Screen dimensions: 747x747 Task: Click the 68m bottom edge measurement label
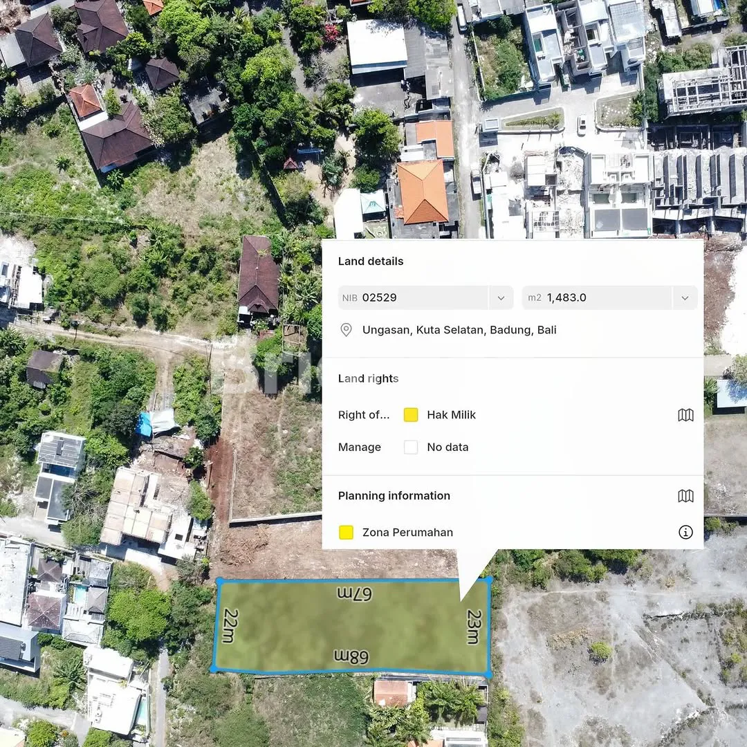click(351, 656)
